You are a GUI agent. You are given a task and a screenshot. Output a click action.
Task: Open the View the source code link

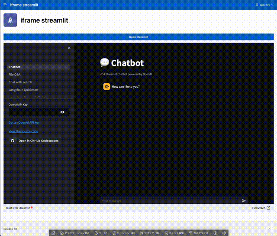pos(23,131)
